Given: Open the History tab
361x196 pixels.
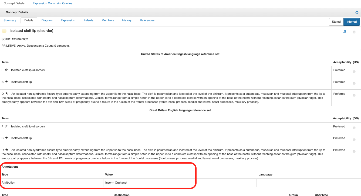Looking at the screenshot, I should (x=127, y=20).
